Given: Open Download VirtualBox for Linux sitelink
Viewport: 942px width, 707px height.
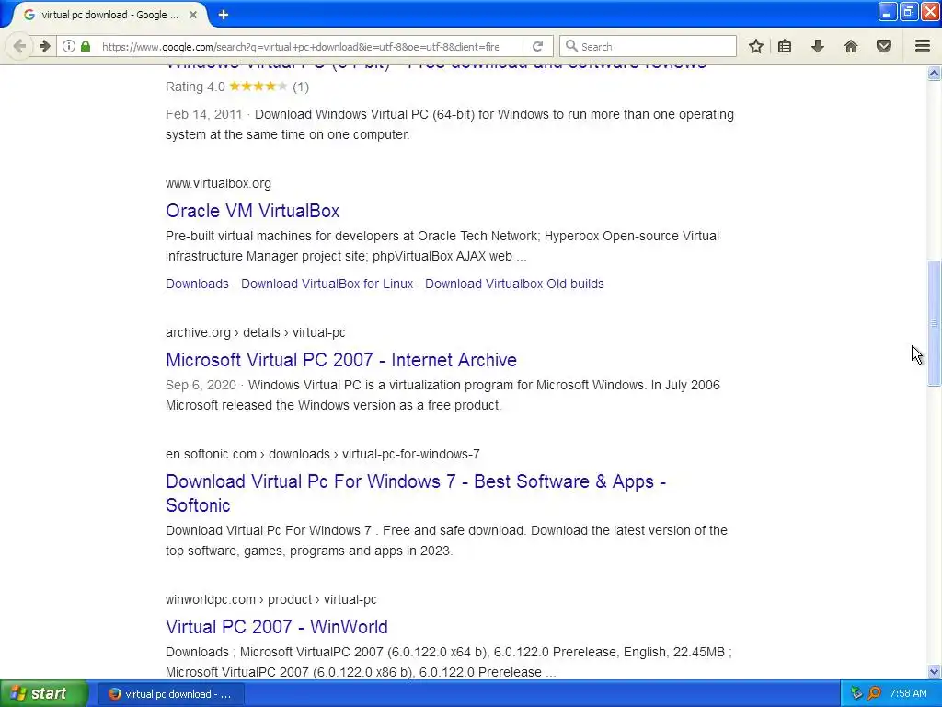Looking at the screenshot, I should [327, 284].
